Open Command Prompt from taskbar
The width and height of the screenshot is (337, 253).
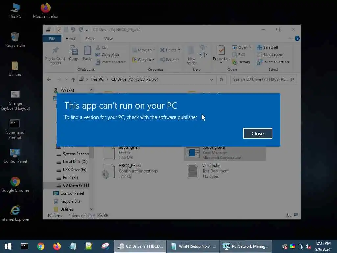pyautogui.click(x=24, y=246)
